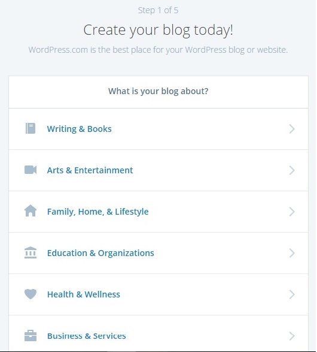This screenshot has width=317, height=352.
Task: Open the Business & Services chevron arrow
Action: (292, 336)
